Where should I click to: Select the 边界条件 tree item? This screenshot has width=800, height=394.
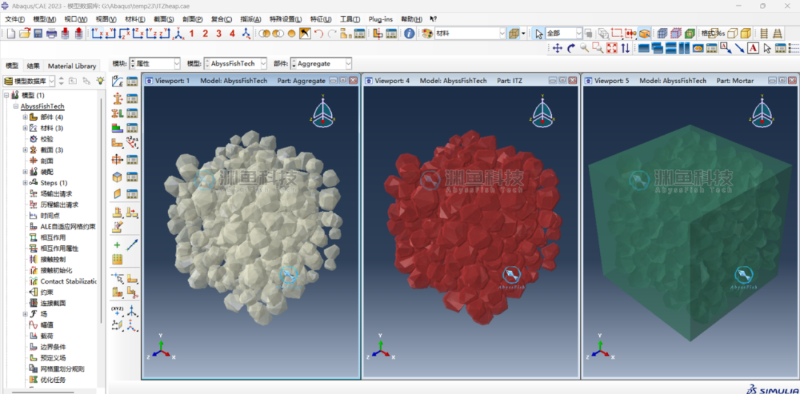coord(53,347)
